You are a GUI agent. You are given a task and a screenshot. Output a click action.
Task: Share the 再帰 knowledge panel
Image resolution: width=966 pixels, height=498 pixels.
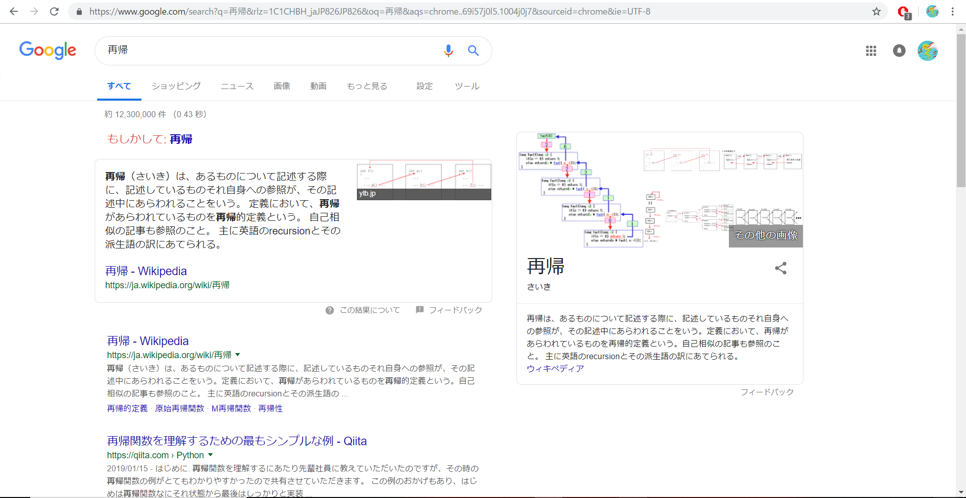[781, 268]
